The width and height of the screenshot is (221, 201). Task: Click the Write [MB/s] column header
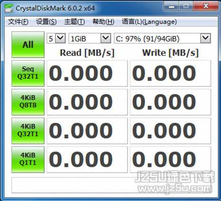[x=170, y=53]
